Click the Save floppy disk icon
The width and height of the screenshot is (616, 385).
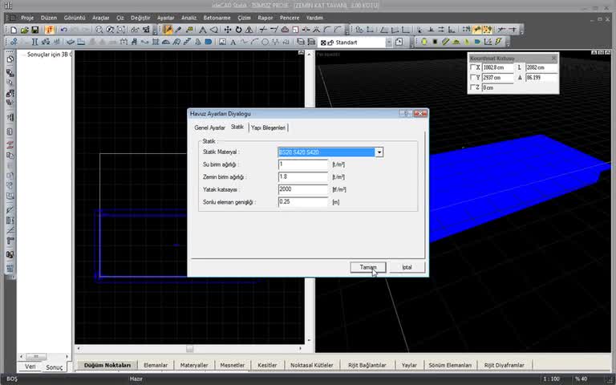35,30
